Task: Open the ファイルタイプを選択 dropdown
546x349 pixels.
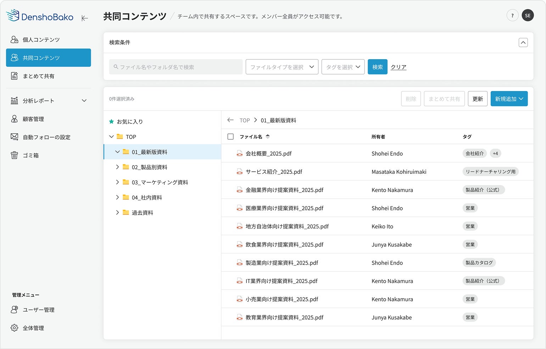Action: [x=282, y=67]
